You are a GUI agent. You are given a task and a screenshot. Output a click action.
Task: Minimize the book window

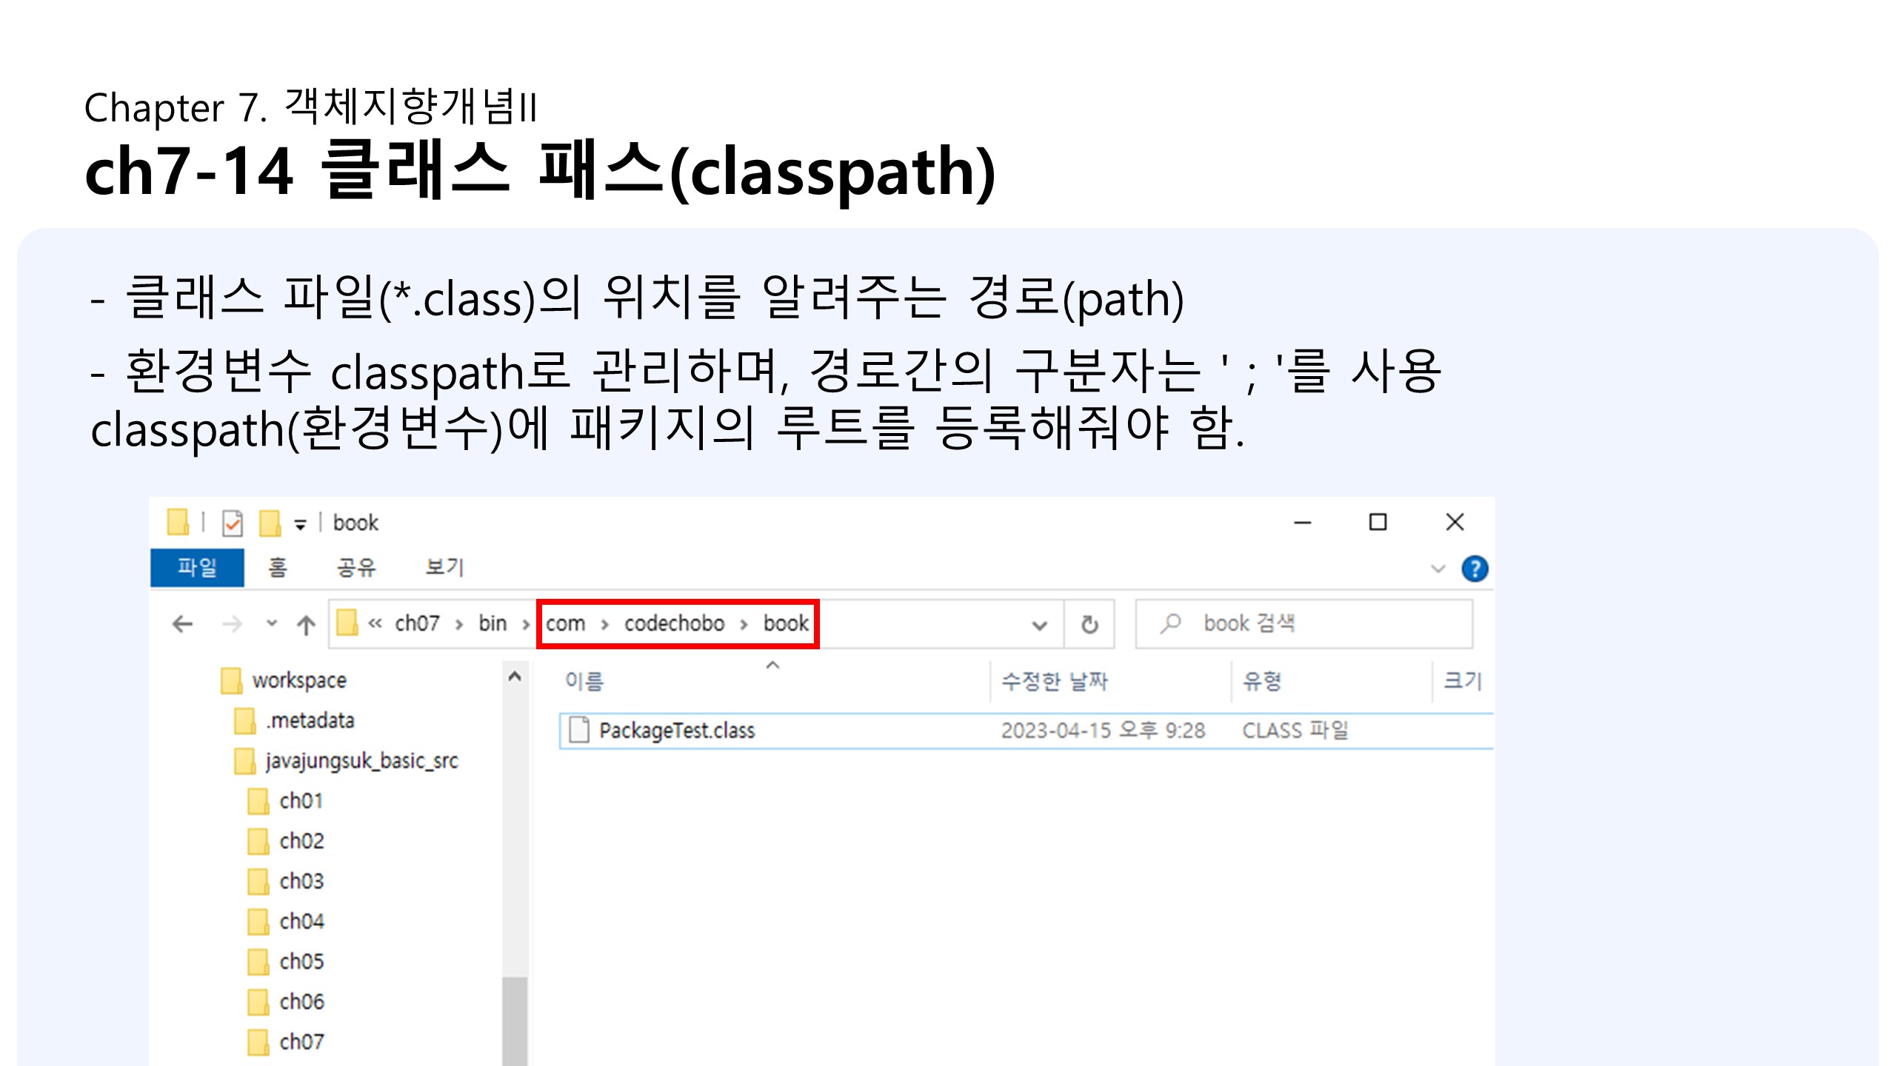click(1302, 523)
